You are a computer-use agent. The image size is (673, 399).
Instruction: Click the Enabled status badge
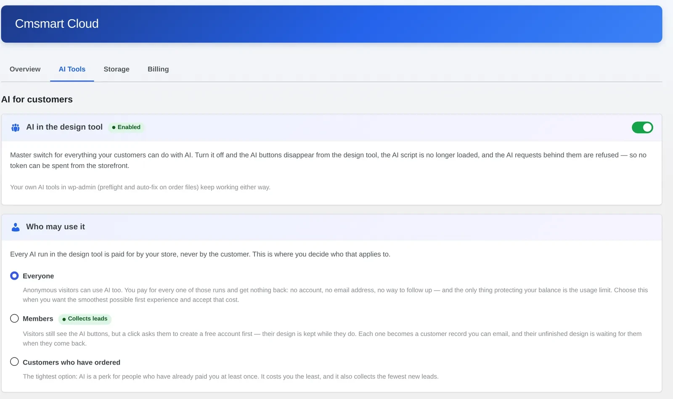(x=126, y=127)
